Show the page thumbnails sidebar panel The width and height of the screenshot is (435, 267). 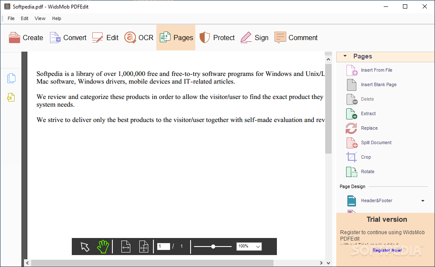11,78
